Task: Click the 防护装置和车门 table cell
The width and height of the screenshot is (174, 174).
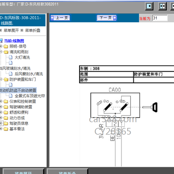Action: [x=154, y=74]
